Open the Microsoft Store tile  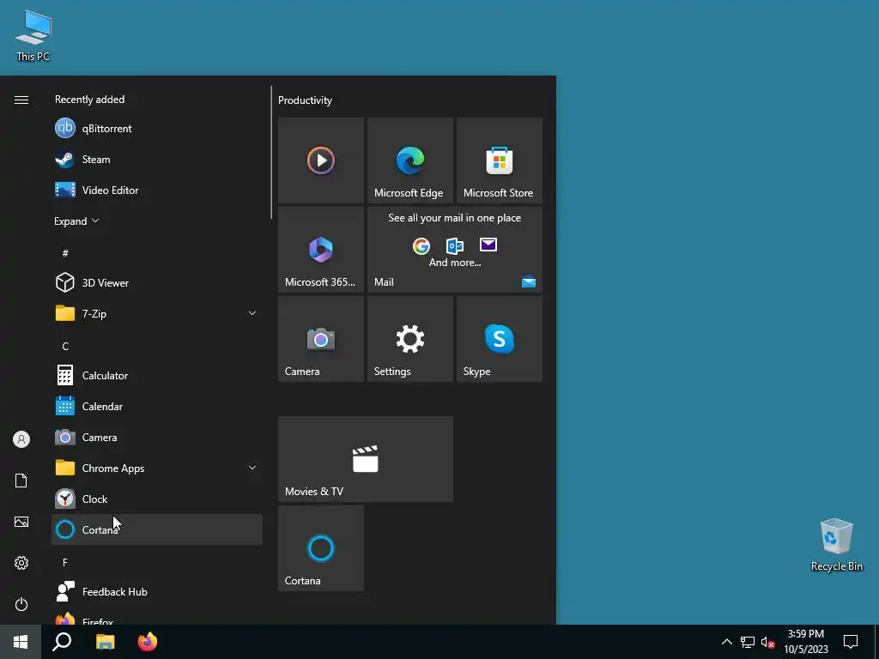(499, 160)
